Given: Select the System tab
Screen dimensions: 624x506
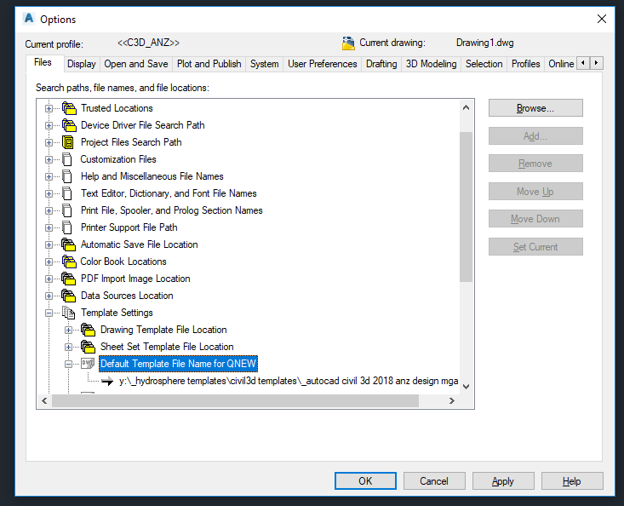Looking at the screenshot, I should click(x=264, y=64).
